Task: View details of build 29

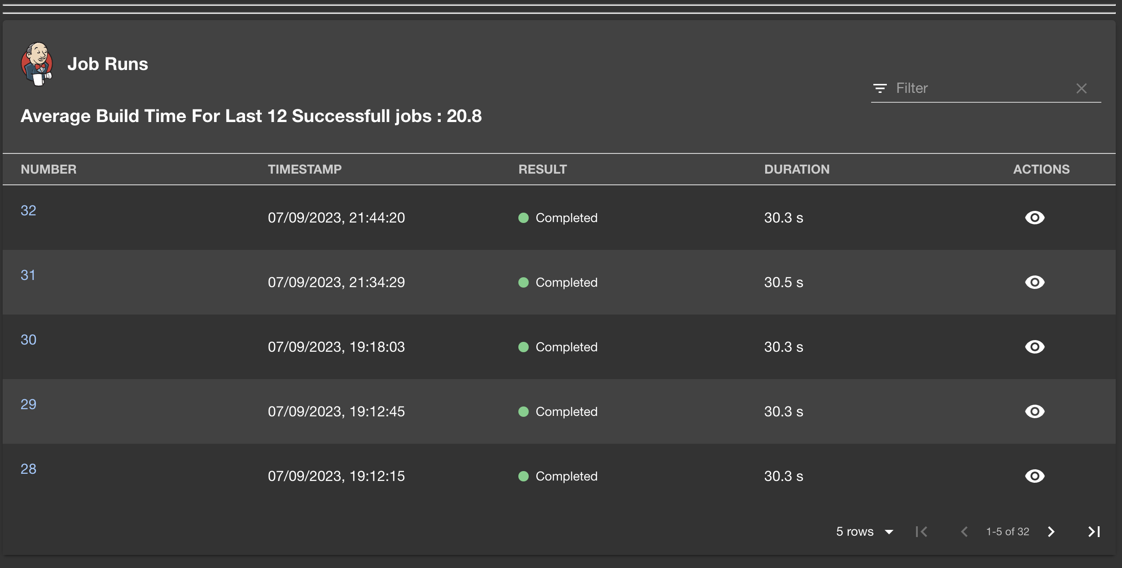Action: [x=1034, y=411]
